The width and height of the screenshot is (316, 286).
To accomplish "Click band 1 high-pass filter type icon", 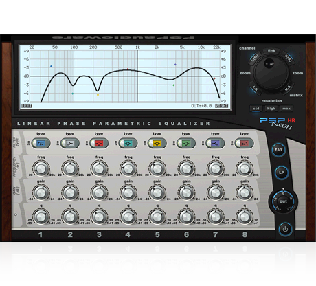I will [41, 144].
